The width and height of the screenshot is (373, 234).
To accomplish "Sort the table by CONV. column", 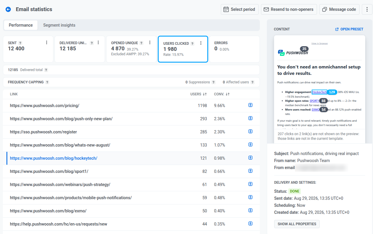I will tap(222, 94).
